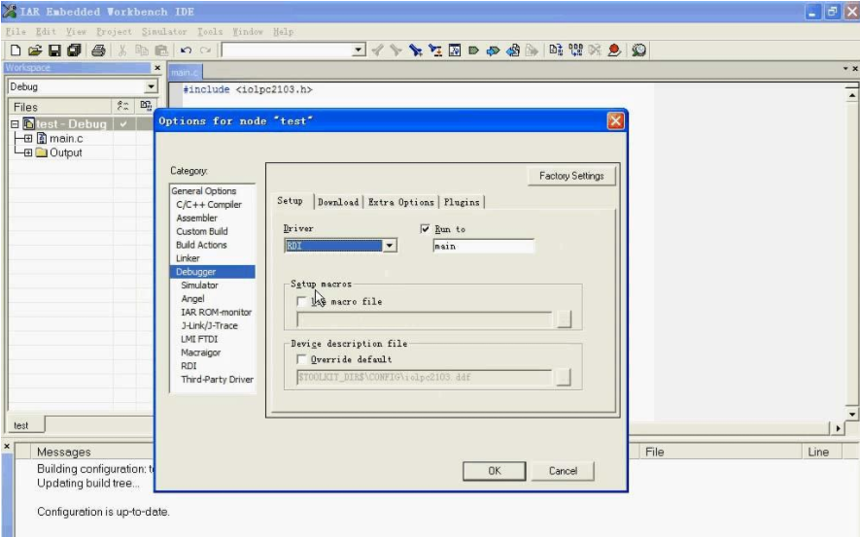This screenshot has width=860, height=537.
Task: Click the Debug magnifier toolbar icon
Action: pyautogui.click(x=638, y=50)
